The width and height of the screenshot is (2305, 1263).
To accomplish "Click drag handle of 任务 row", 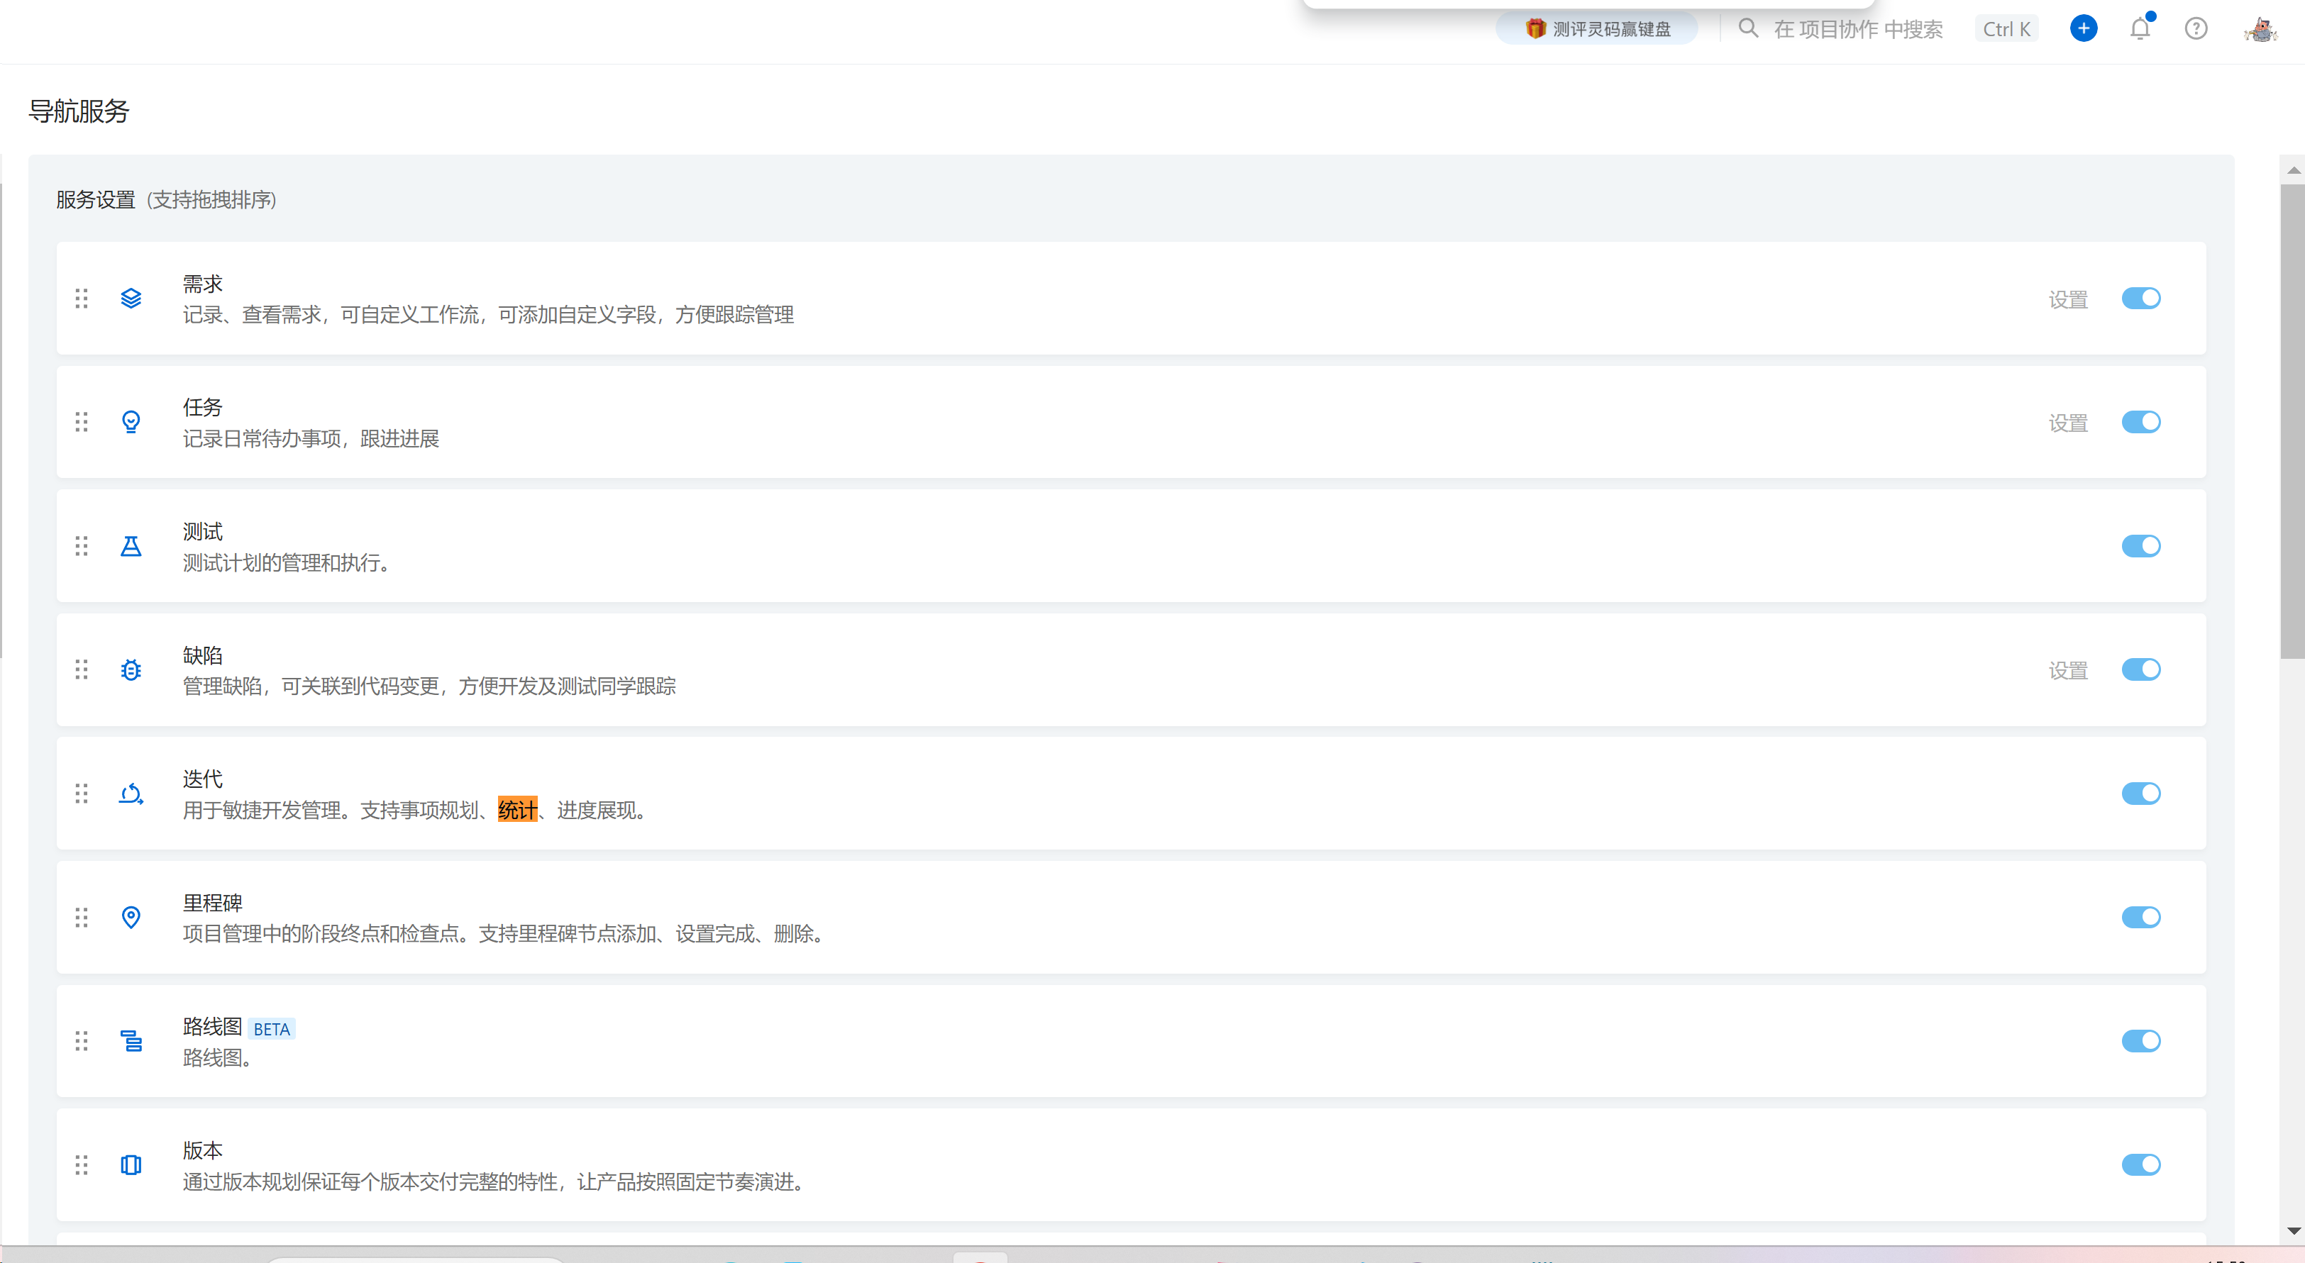I will click(x=82, y=421).
